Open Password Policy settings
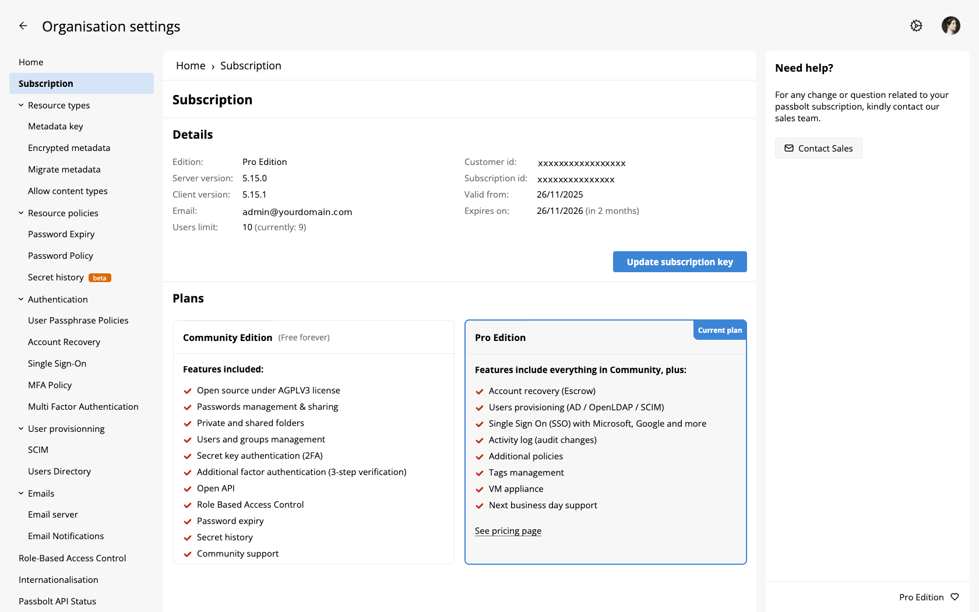This screenshot has height=612, width=979. [x=61, y=256]
